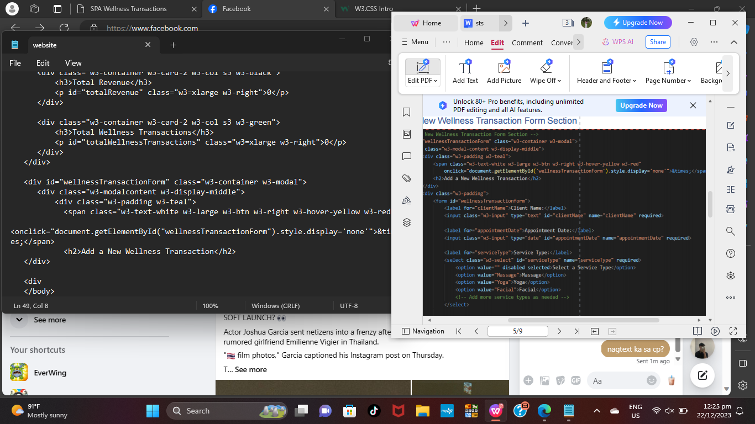Click the page number input field

(517, 331)
